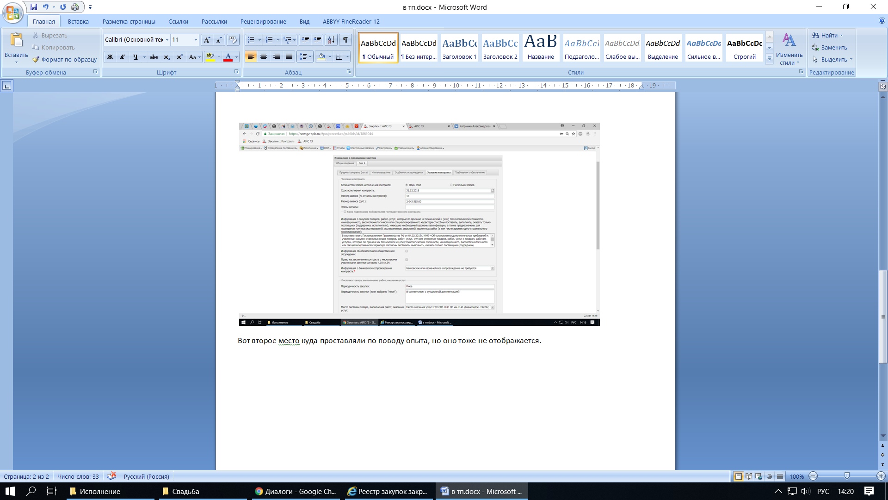Image resolution: width=888 pixels, height=500 pixels.
Task: Undo last action in Quick Access toolbar
Action: [x=46, y=7]
